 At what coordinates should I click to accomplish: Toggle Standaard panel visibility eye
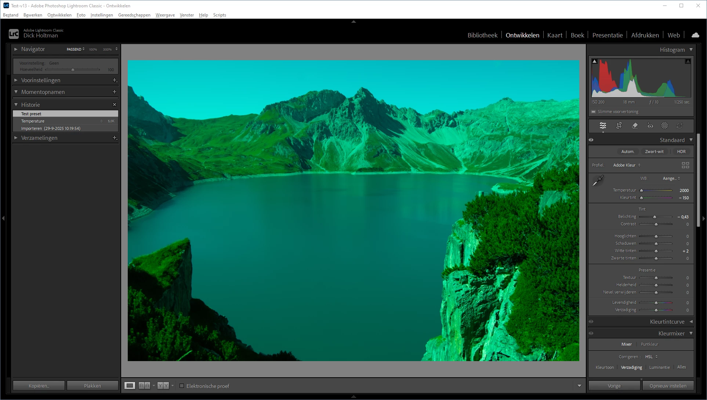pos(591,140)
